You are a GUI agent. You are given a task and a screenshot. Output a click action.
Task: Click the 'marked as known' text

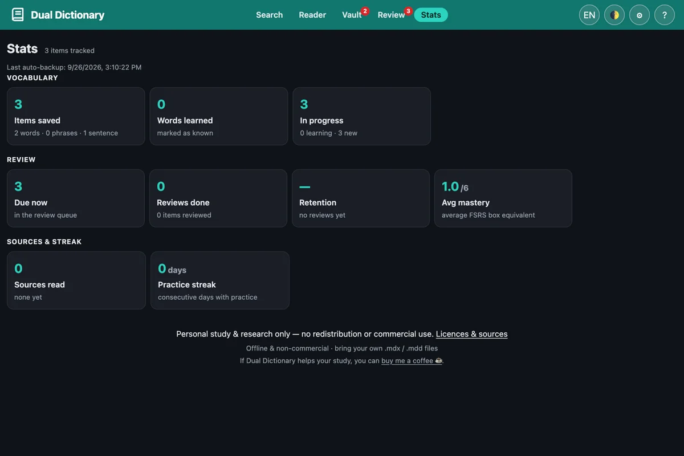tap(185, 133)
